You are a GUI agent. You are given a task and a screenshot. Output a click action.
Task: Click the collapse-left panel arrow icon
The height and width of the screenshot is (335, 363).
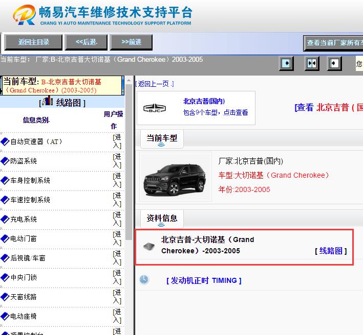tap(334, 63)
